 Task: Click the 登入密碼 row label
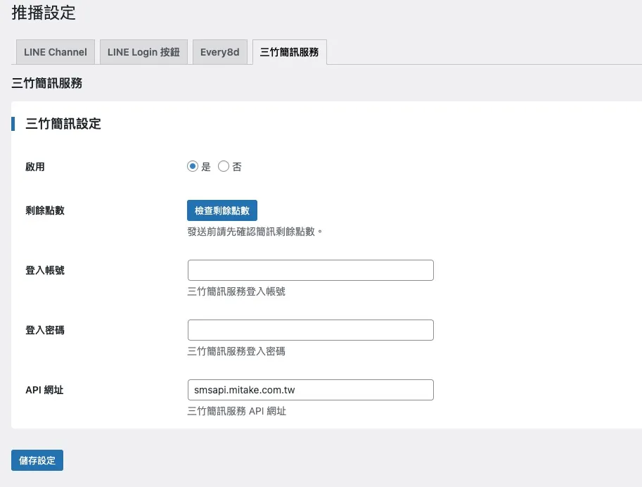(x=44, y=329)
